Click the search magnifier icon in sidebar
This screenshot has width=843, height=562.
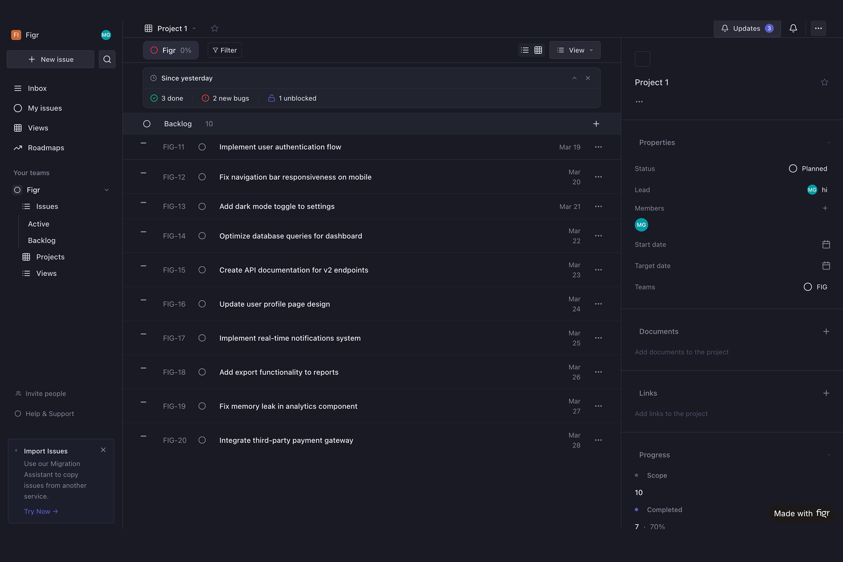click(107, 59)
